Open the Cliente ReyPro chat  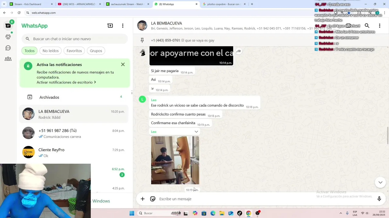pyautogui.click(x=74, y=152)
